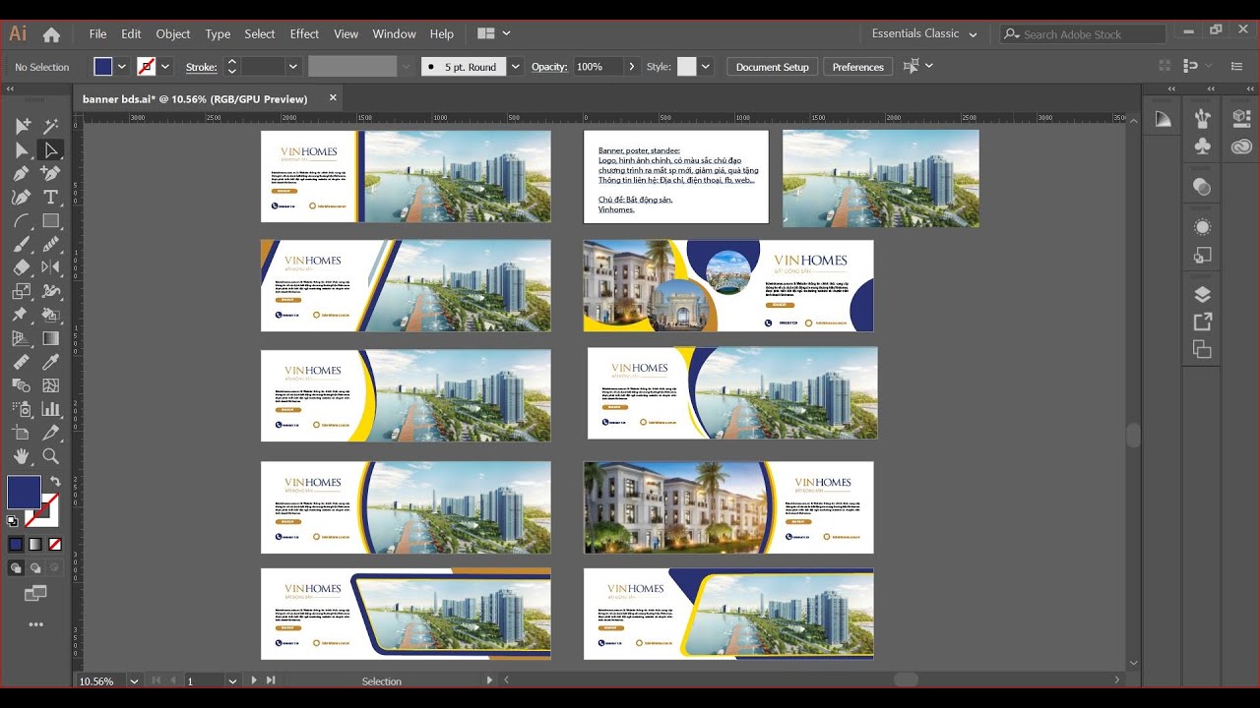Select the Hand tool
This screenshot has height=708, width=1260.
click(22, 456)
